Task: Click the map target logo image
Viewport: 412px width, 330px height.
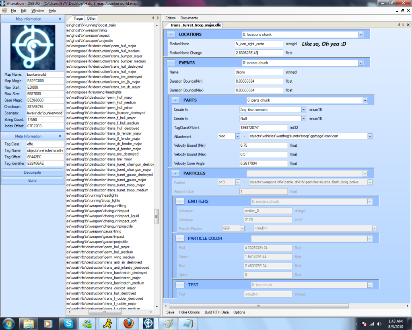Action: pyautogui.click(x=33, y=48)
